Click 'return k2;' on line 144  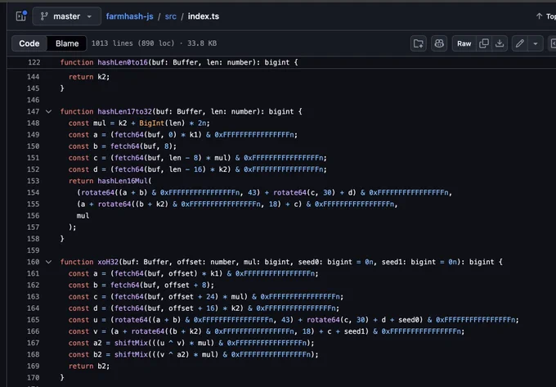coord(89,77)
